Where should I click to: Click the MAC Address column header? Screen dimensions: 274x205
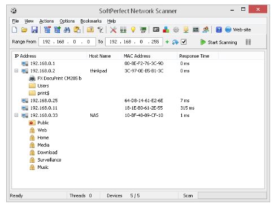[149, 56]
